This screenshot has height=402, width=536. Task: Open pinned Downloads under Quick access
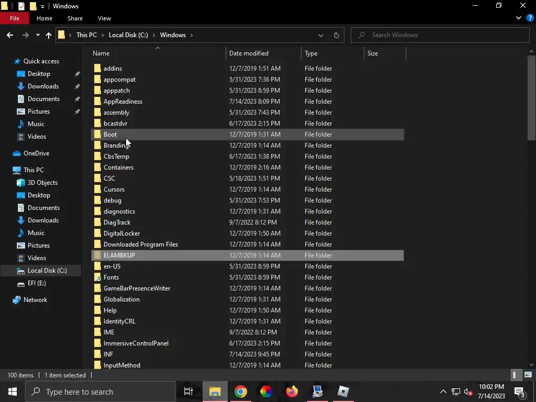pyautogui.click(x=43, y=86)
